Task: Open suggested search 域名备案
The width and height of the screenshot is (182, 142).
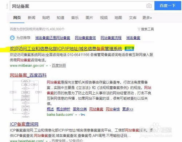Action: click(x=133, y=38)
